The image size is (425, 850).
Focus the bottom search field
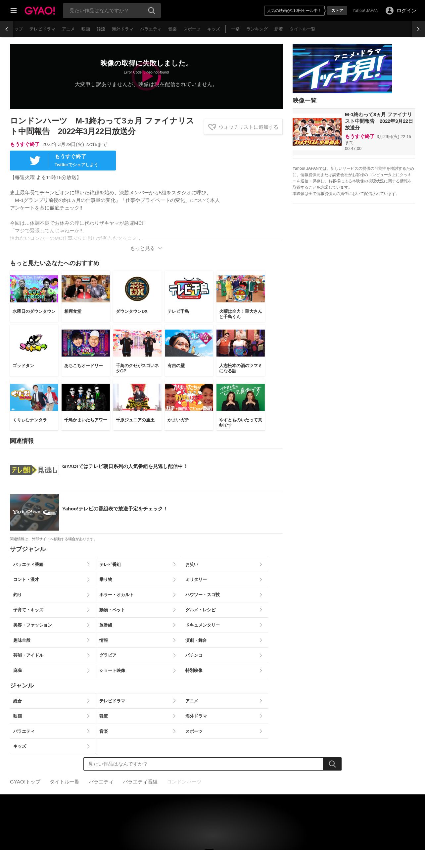click(203, 764)
